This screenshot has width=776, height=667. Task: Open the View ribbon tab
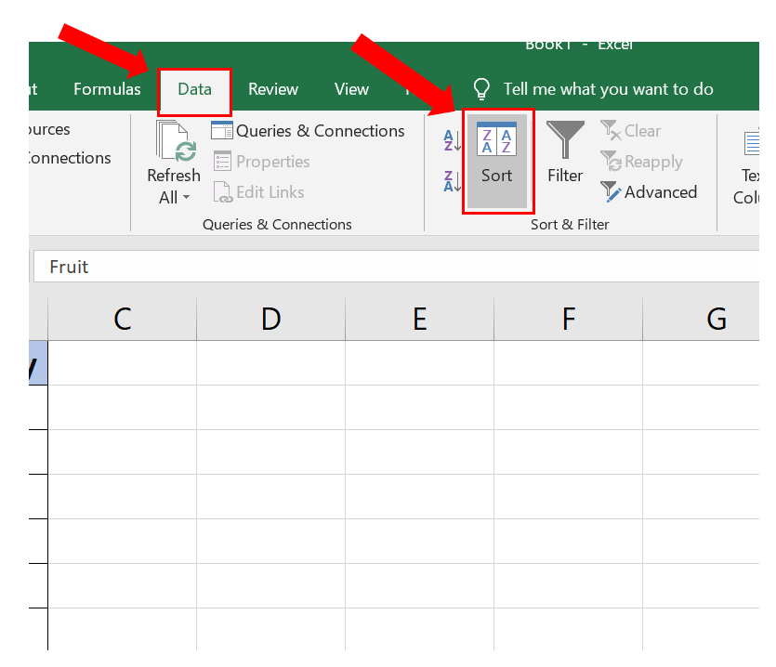tap(351, 89)
